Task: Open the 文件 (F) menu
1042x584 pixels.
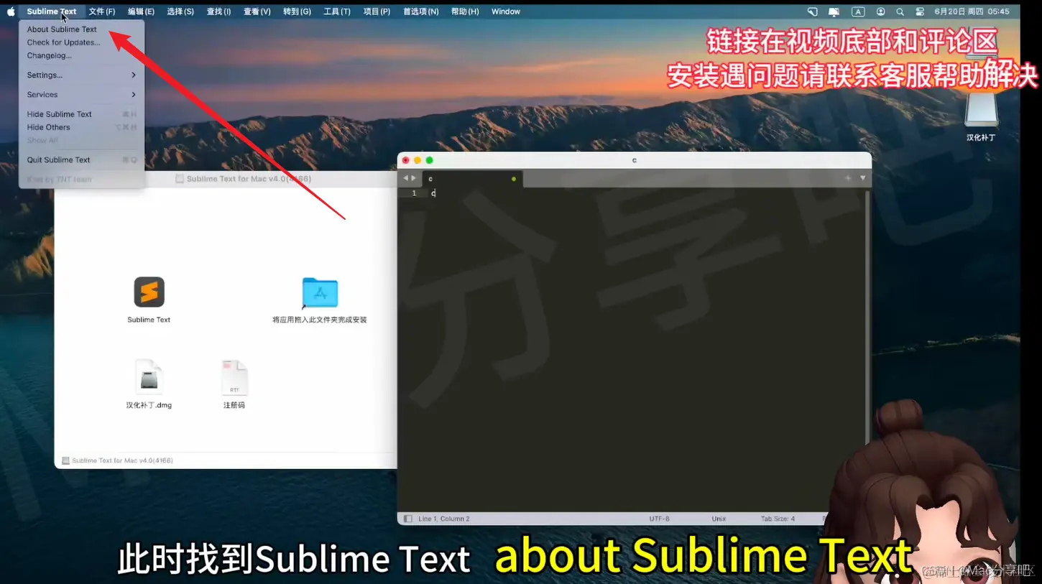Action: click(102, 11)
